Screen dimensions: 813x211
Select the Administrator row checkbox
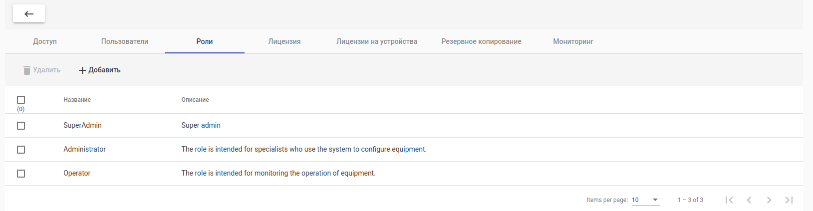tap(21, 150)
